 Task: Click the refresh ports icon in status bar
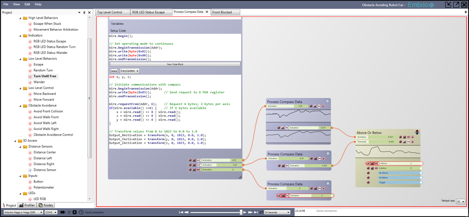point(69,212)
